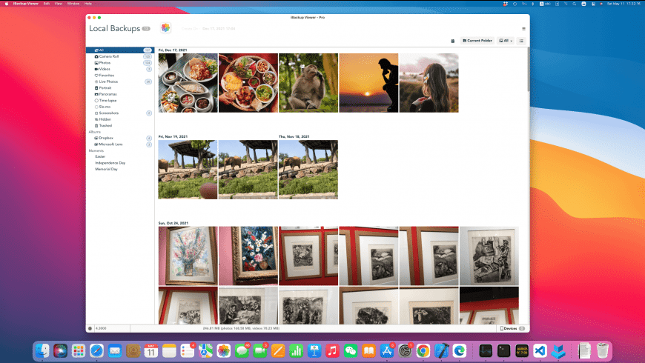The image size is (645, 363).
Task: Open Reminders in the Dock
Action: 187,350
